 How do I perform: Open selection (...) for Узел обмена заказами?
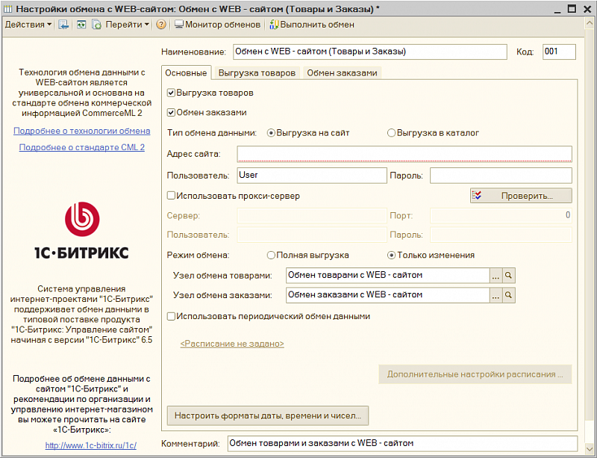(496, 296)
